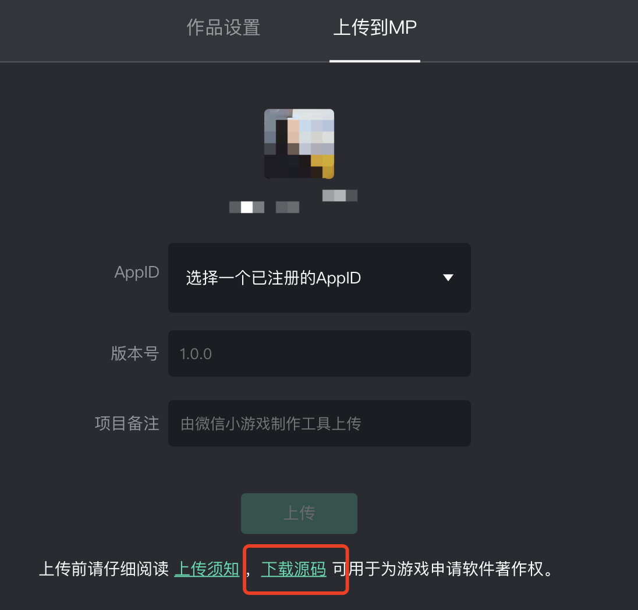Screen dimensions: 638x610
Task: Click the 下载源码 link
Action: pyautogui.click(x=294, y=569)
